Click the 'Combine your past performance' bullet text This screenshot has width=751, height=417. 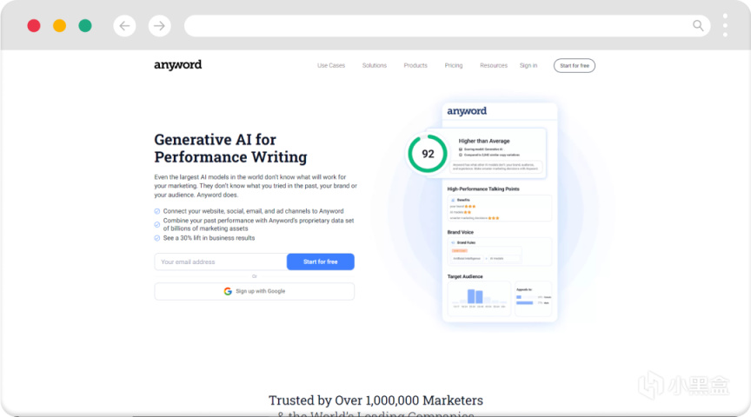click(x=259, y=224)
